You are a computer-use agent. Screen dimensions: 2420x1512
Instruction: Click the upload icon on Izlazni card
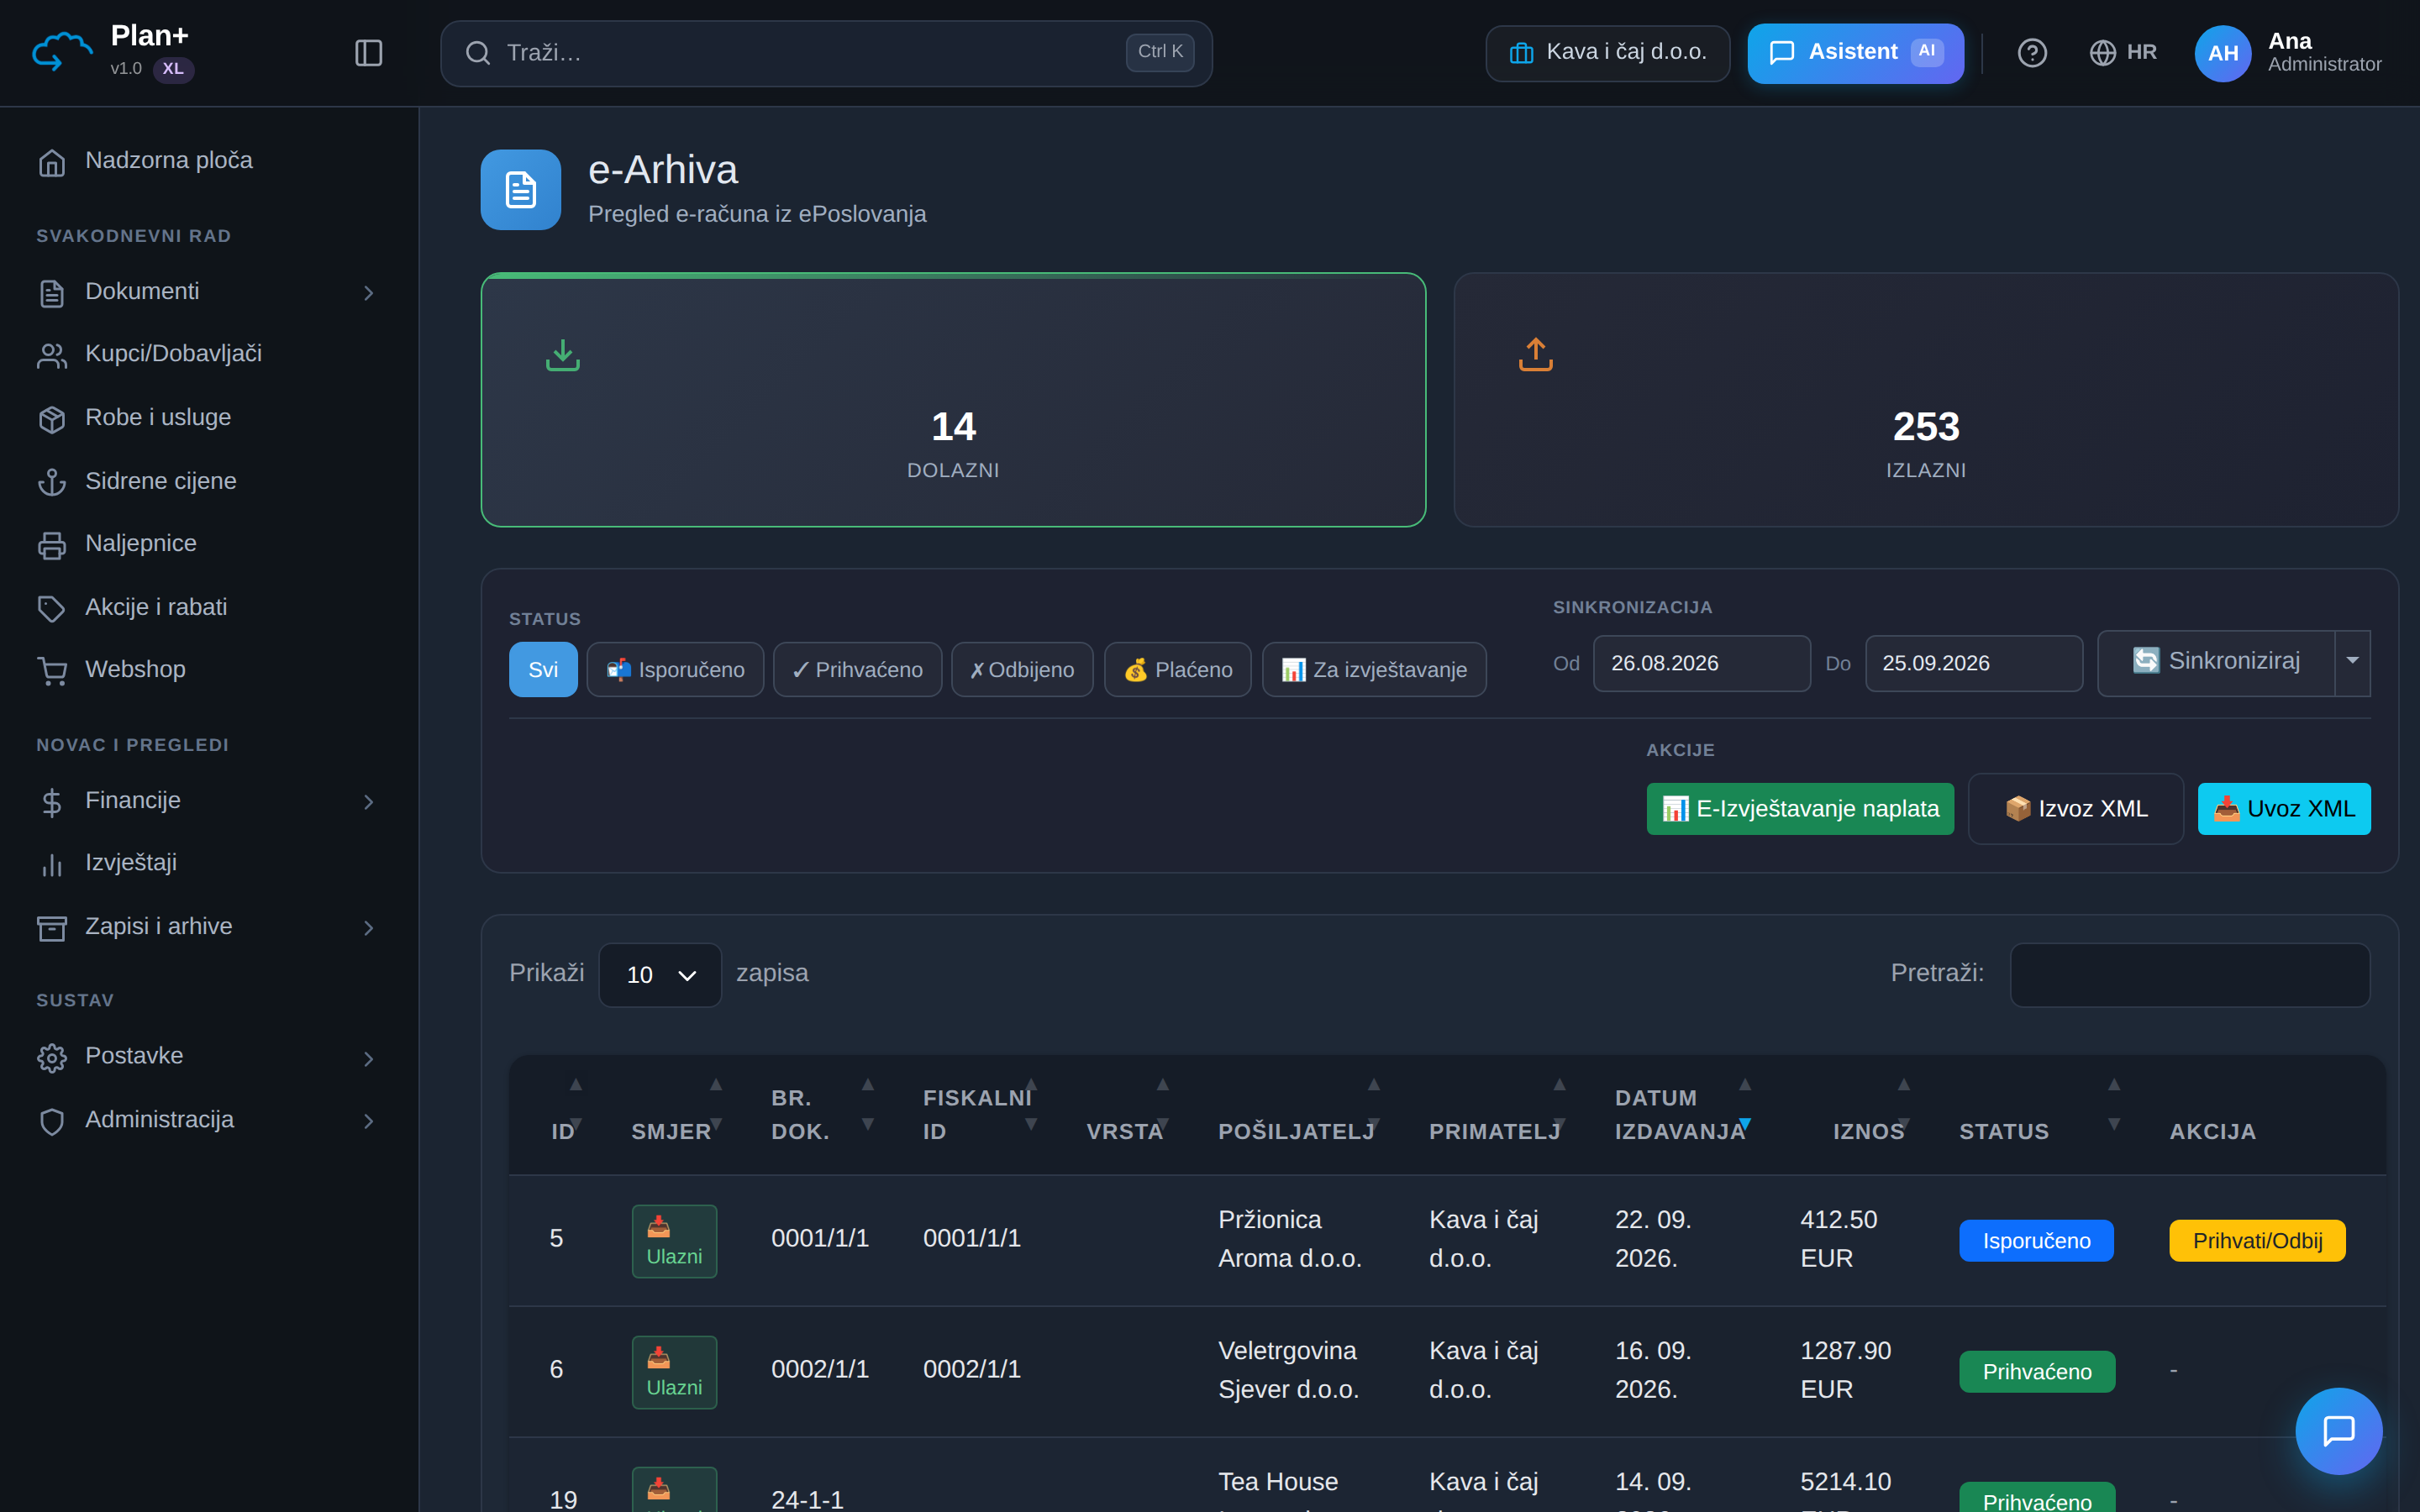point(1536,354)
